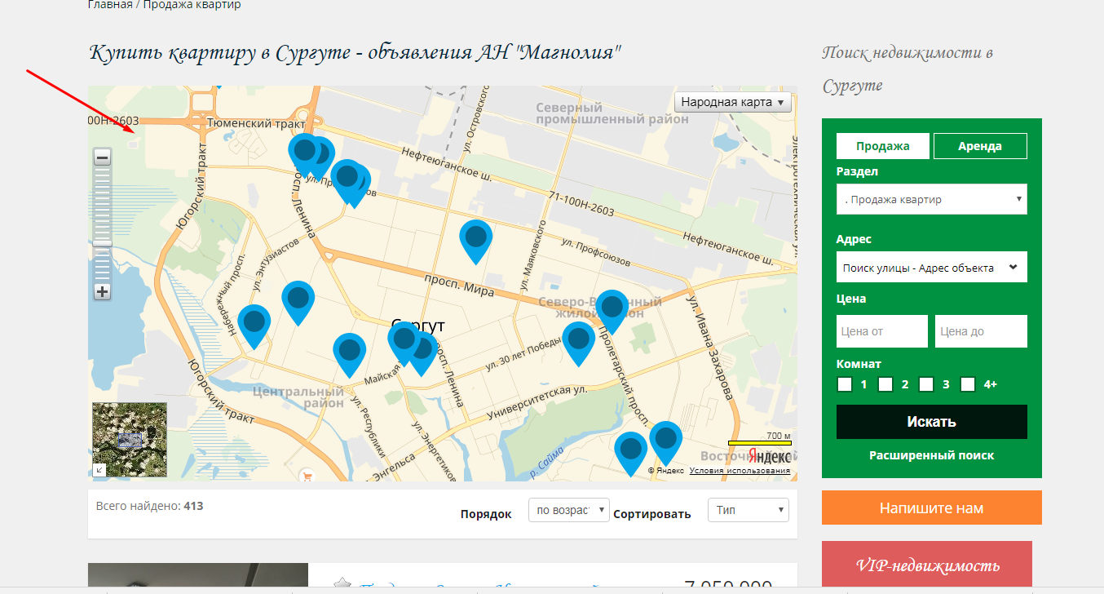This screenshot has width=1104, height=594.
Task: Open Расширенный поиск link
Action: (x=932, y=455)
